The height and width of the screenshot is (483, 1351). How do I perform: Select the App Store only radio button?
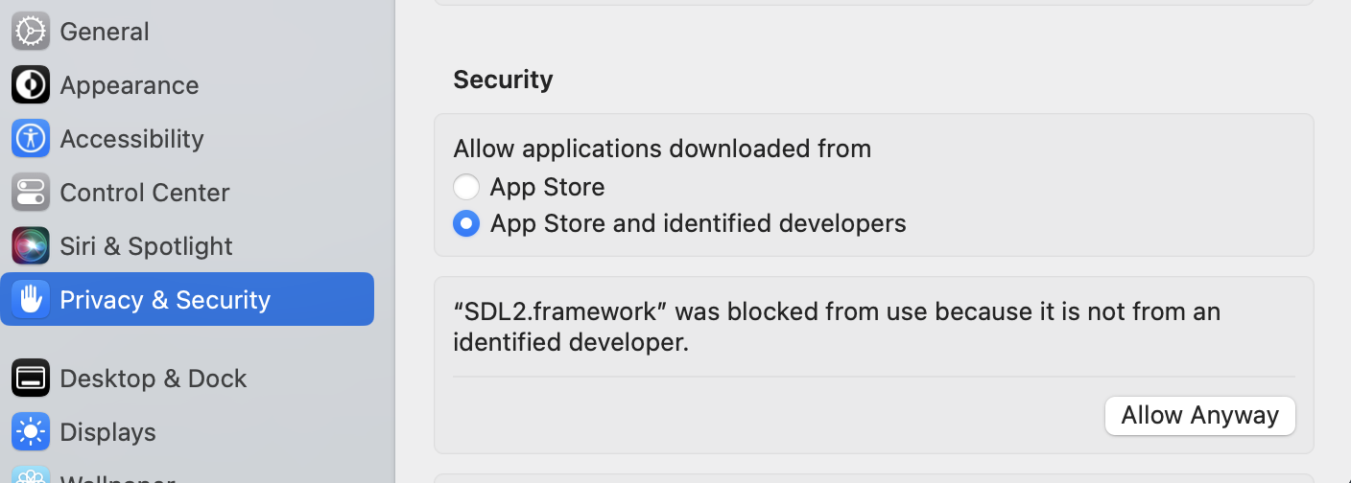point(466,187)
